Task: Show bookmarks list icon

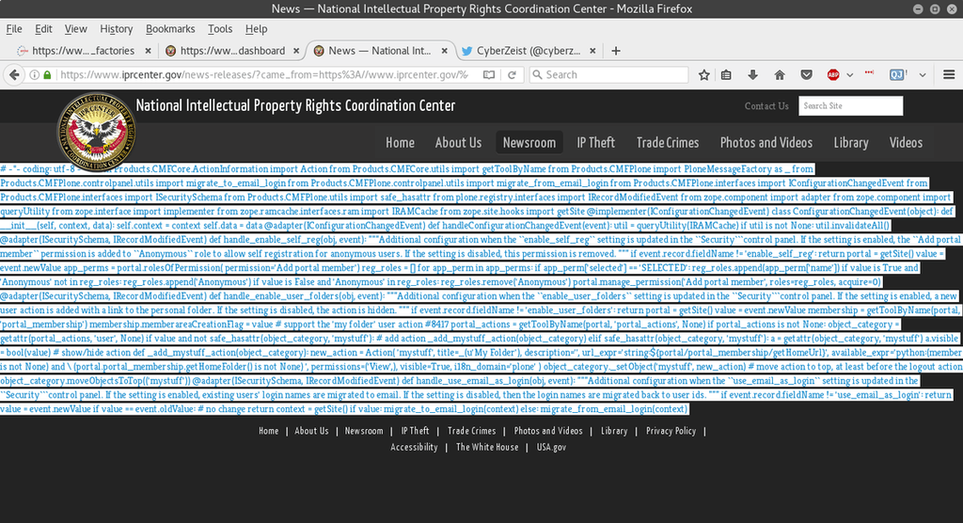Action: coord(726,74)
